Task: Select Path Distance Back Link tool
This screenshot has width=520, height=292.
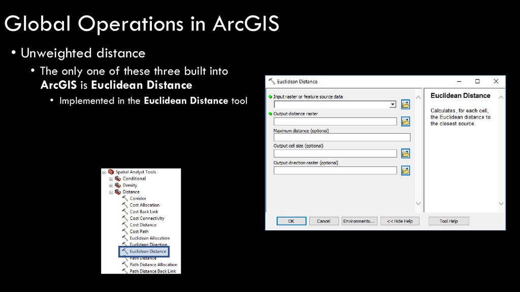Action: click(x=152, y=271)
